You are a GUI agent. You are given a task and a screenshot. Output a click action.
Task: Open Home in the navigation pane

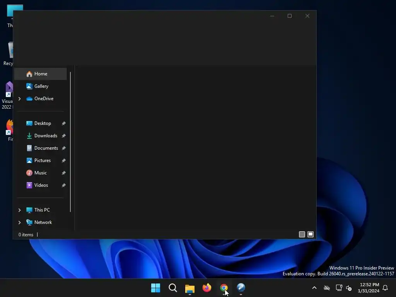coord(40,74)
